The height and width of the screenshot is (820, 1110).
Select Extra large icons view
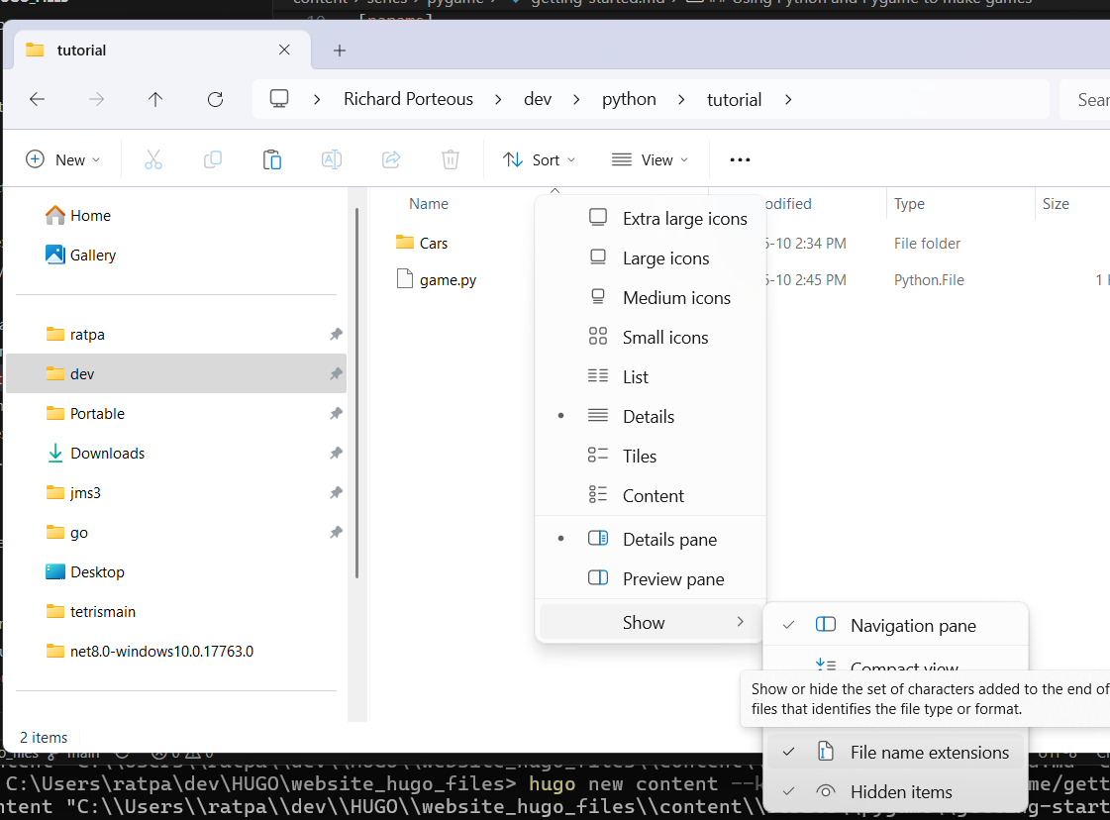684,219
